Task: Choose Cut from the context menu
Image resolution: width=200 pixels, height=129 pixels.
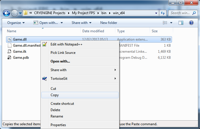Action: (x=80, y=89)
